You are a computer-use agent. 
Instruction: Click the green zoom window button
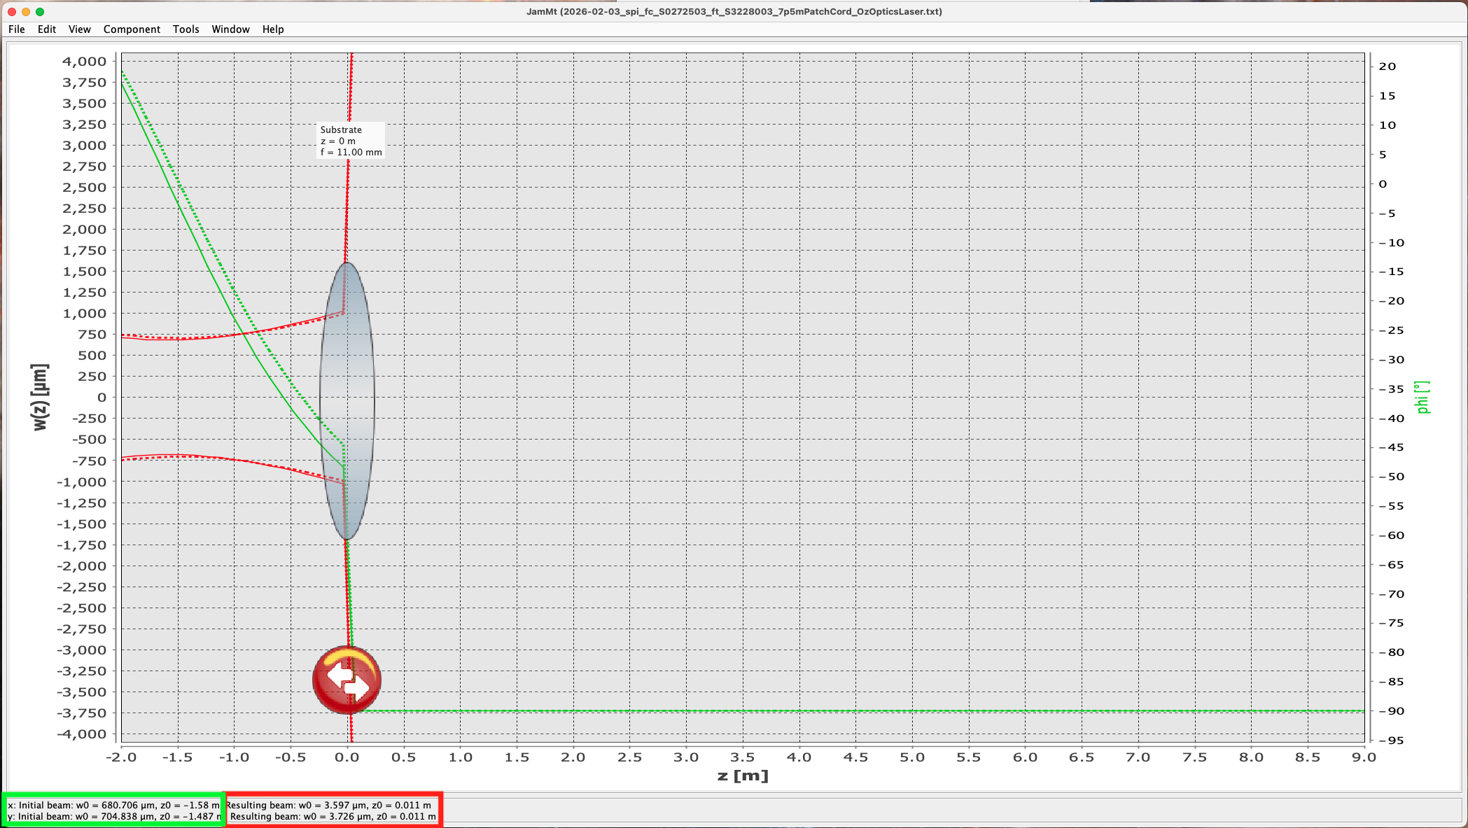[40, 12]
